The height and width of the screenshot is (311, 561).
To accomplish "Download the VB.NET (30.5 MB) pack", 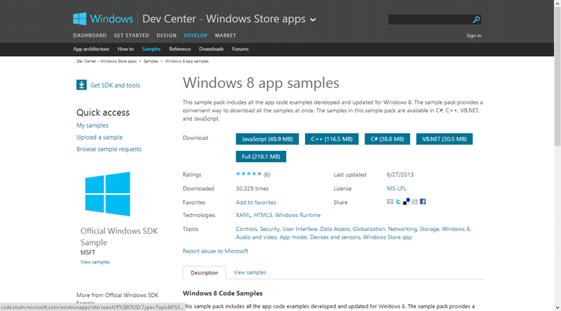I will 445,139.
